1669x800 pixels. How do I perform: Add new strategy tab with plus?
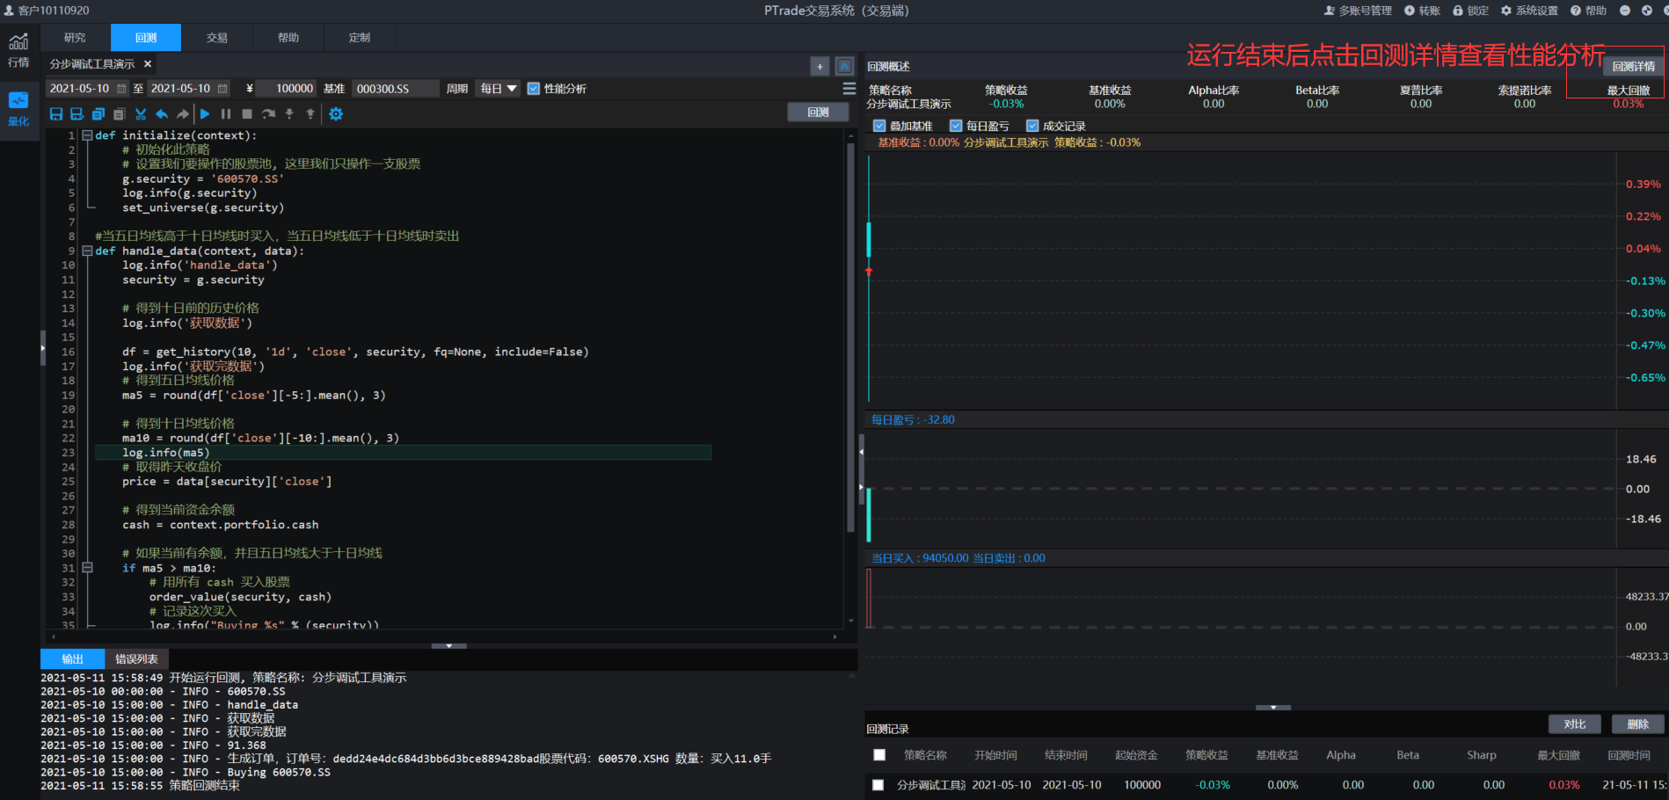tap(820, 66)
